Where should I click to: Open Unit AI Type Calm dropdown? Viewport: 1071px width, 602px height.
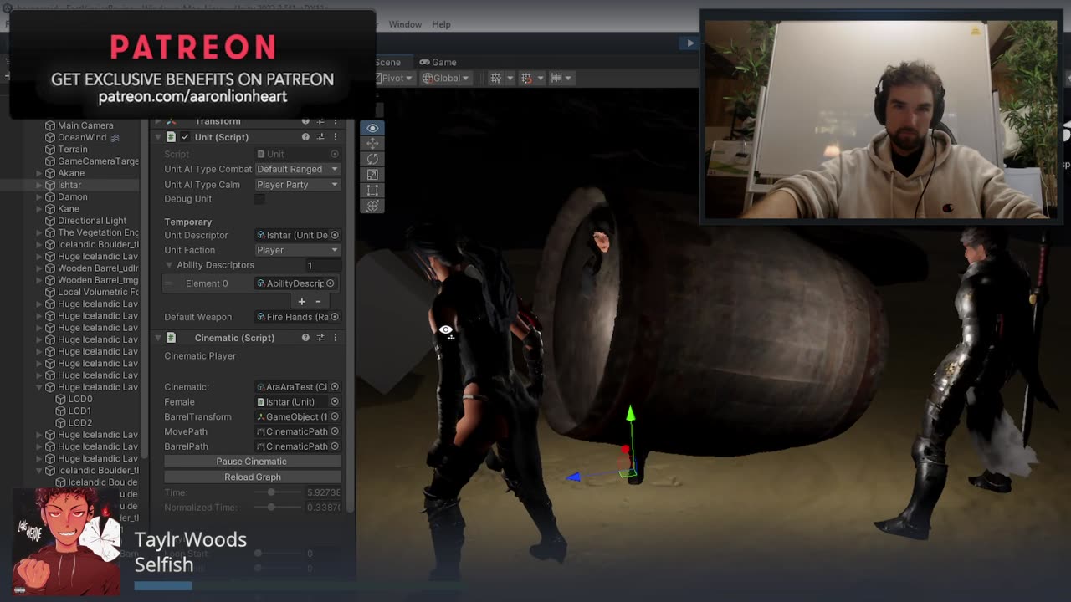pyautogui.click(x=297, y=185)
